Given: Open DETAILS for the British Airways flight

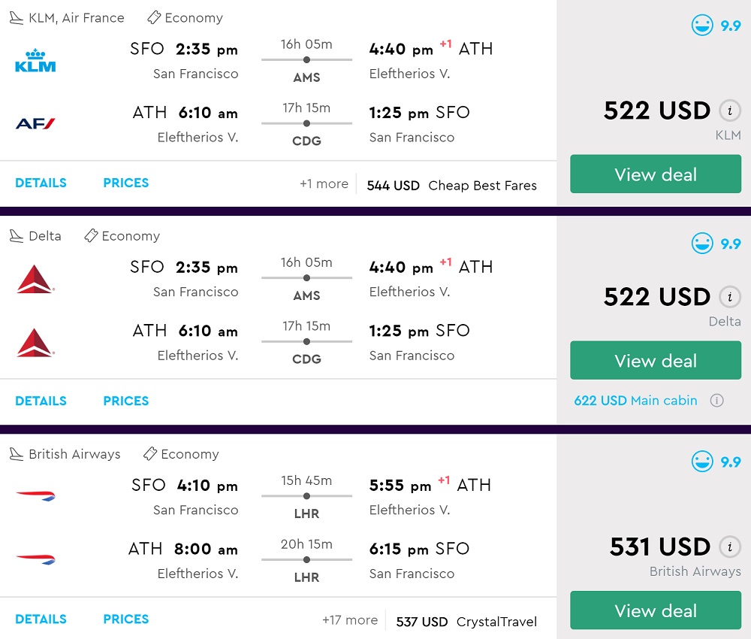Looking at the screenshot, I should (x=41, y=619).
